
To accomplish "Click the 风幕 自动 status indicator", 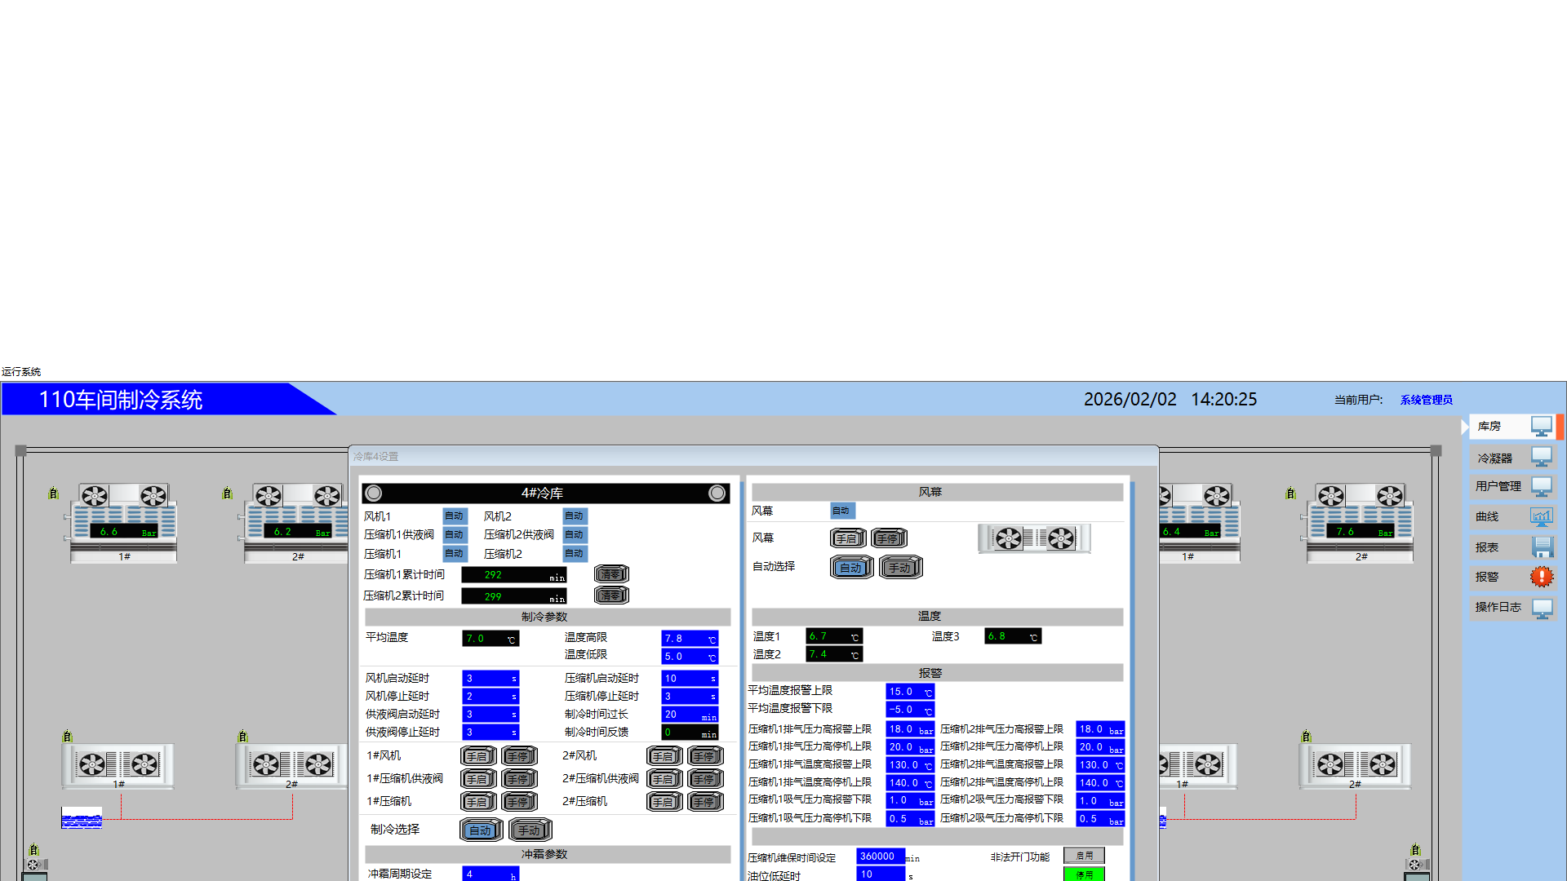I will coord(841,511).
